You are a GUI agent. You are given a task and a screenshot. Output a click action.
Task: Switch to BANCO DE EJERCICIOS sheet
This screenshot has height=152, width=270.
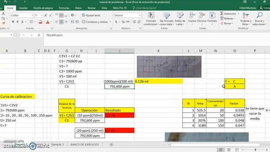[x=84, y=144]
